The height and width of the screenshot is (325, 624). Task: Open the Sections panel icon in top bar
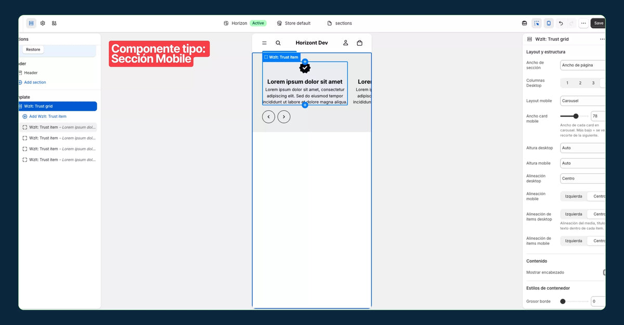[x=31, y=23]
